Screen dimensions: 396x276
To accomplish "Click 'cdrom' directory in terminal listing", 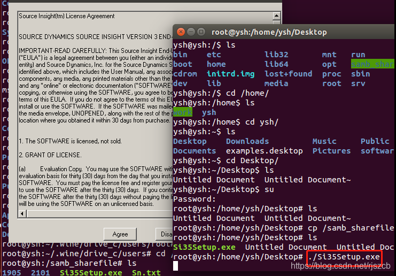I will tap(185, 74).
